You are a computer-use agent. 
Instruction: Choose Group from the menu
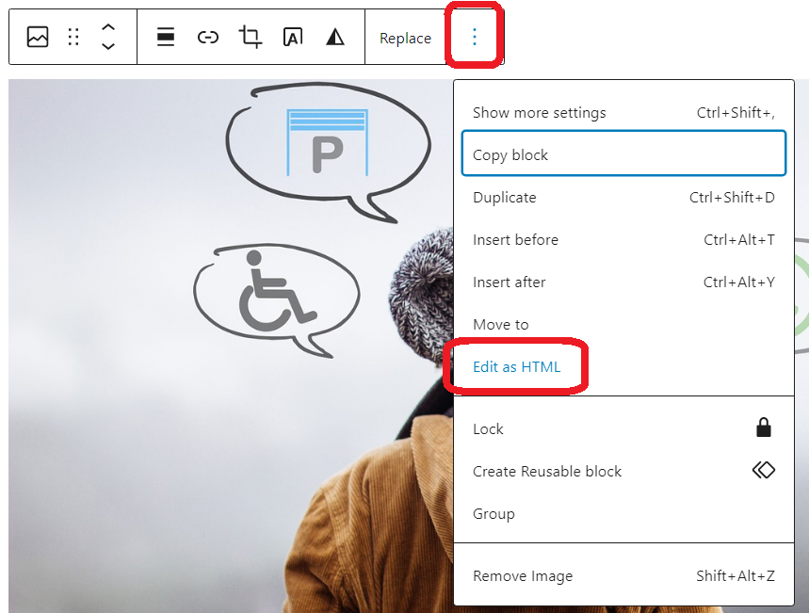pos(623,513)
